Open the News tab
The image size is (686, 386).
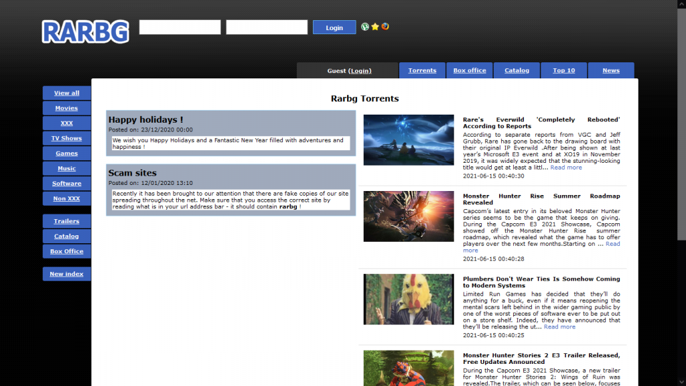[x=611, y=70]
